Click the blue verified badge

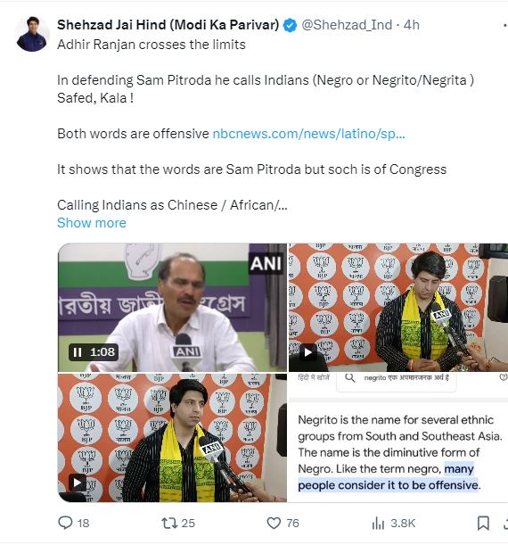pos(290,25)
